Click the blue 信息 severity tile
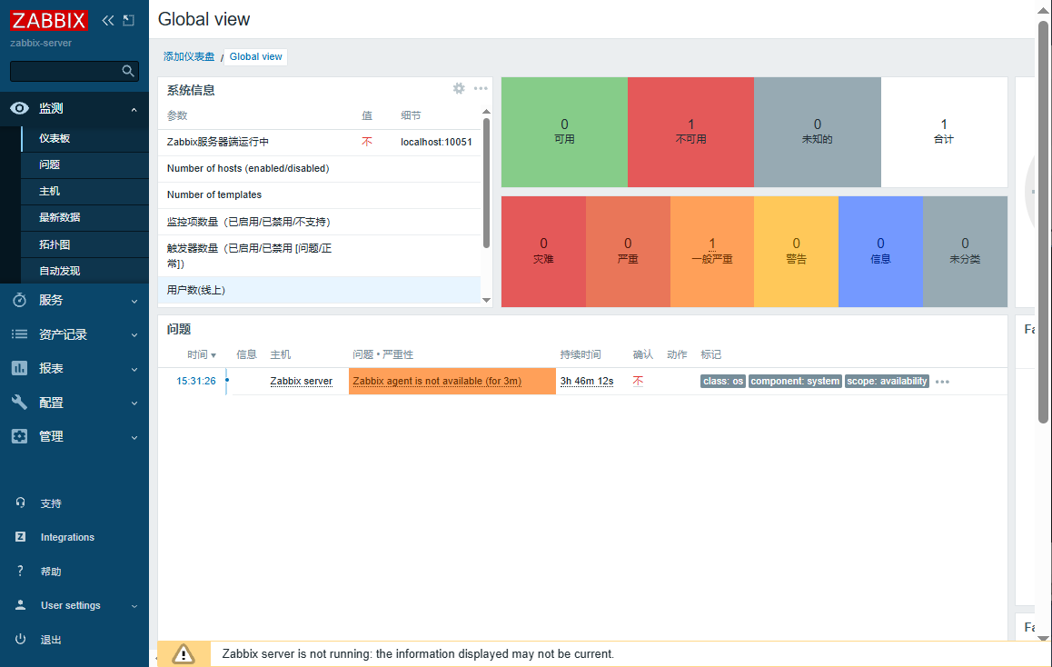 880,251
